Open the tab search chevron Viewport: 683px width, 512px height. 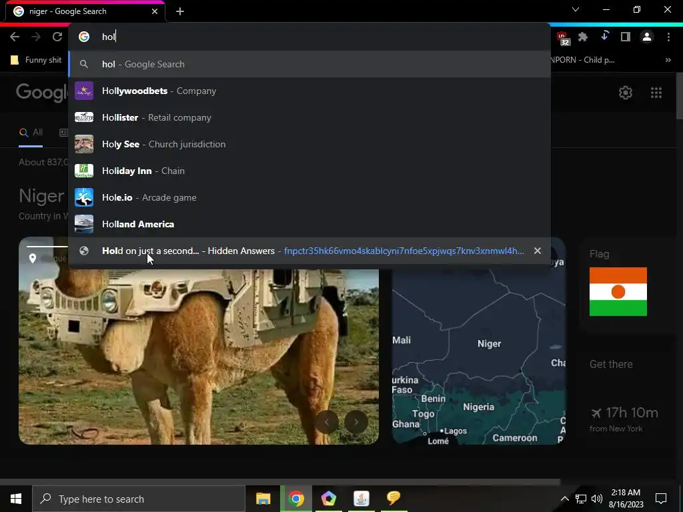576,9
